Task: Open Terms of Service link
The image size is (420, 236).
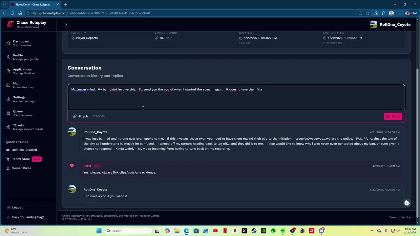Action: tap(400, 218)
